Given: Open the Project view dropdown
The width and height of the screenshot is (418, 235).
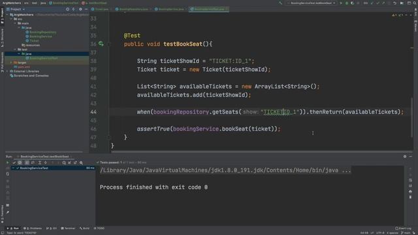Looking at the screenshot, I should [16, 9].
